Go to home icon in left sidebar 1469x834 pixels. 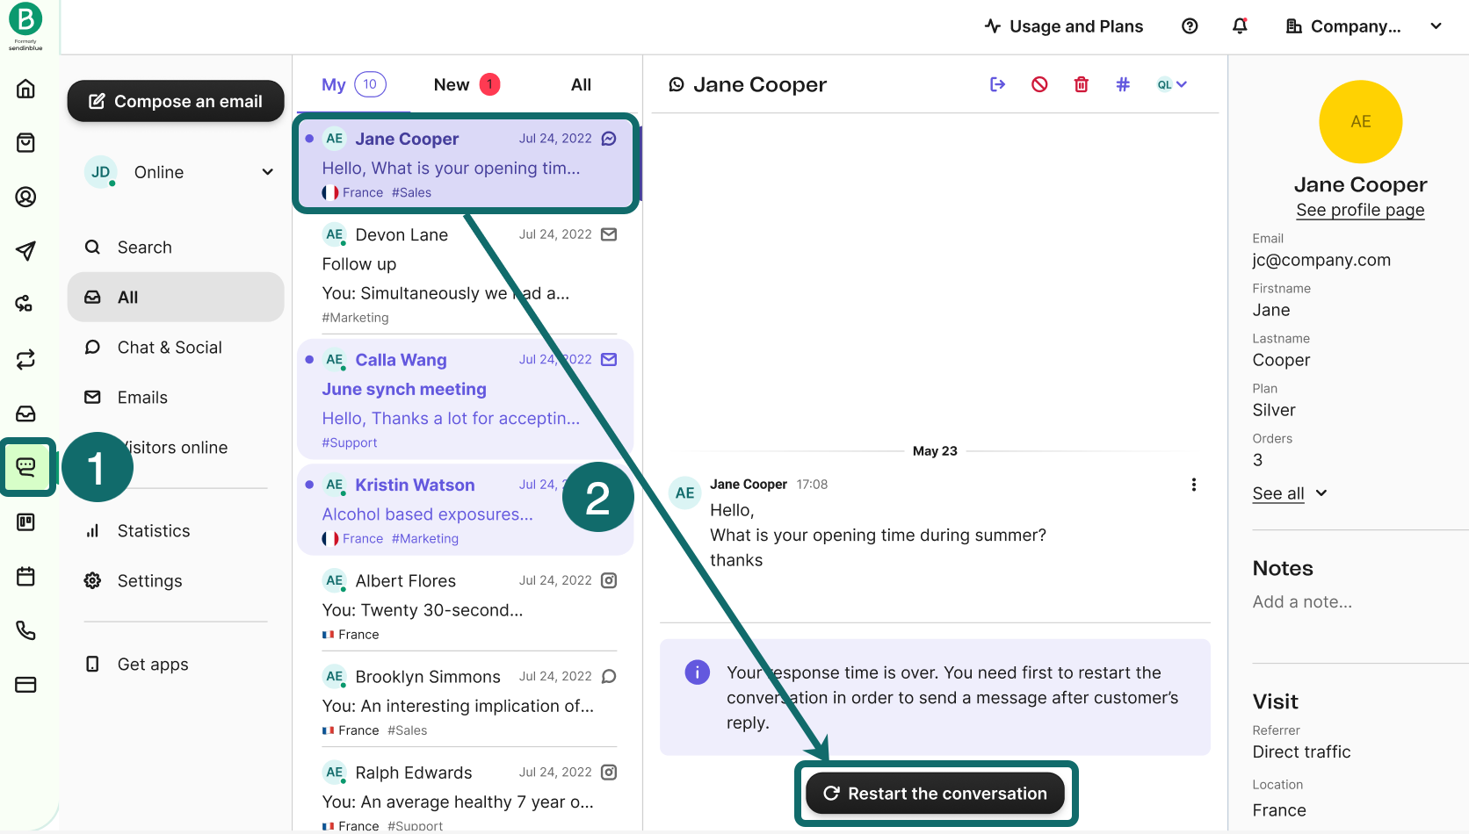tap(25, 89)
